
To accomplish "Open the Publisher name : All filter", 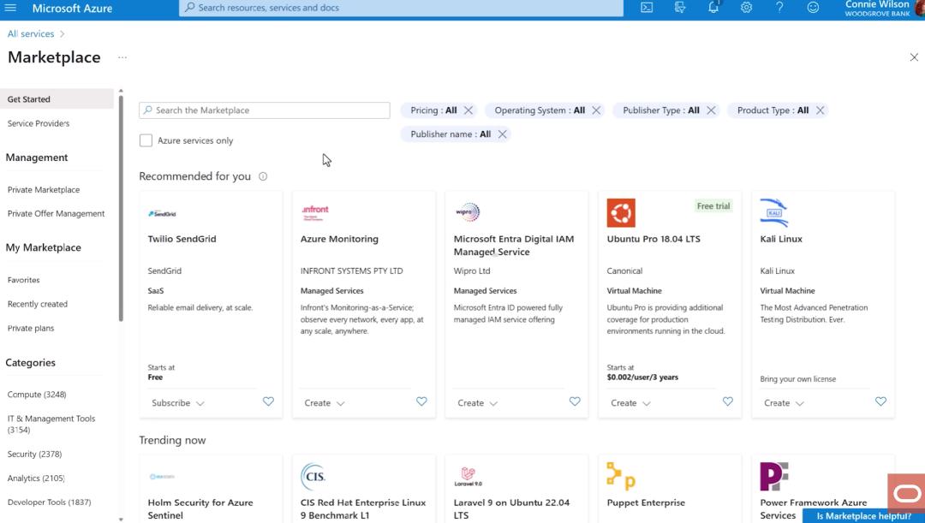I will pos(451,134).
